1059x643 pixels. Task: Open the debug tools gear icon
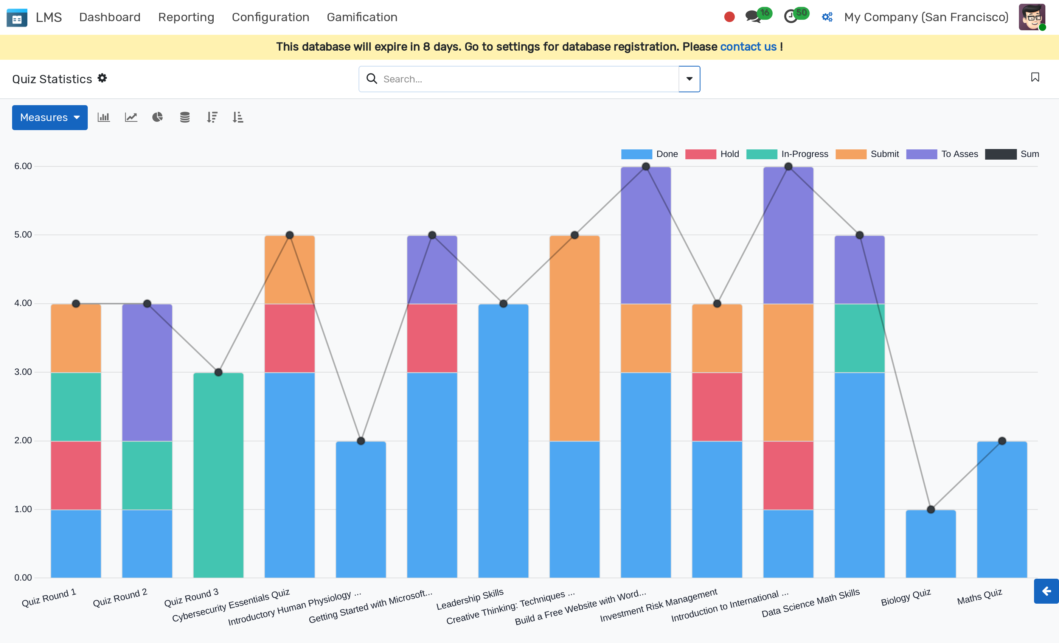828,17
